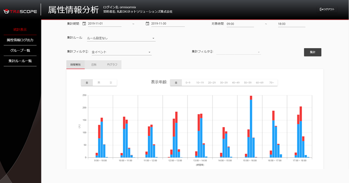This screenshot has width=349, height=183.
Task: Click the TRASCOPE logo icon
Action: (6, 11)
